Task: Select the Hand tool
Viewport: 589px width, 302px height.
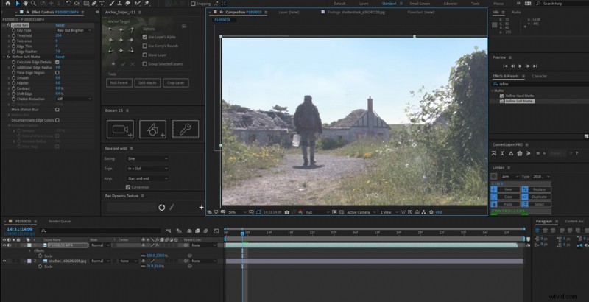Action: pos(25,4)
